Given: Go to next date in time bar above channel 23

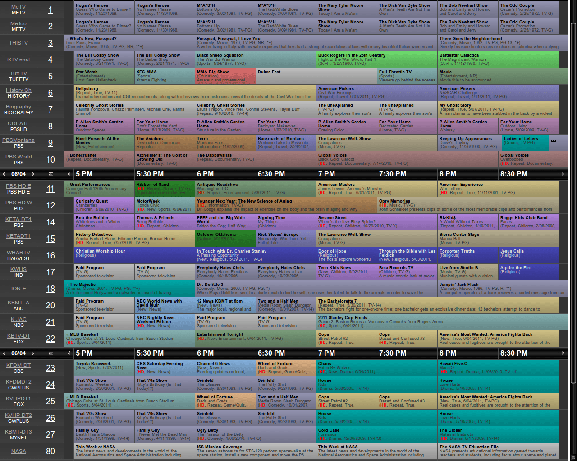Looking at the screenshot, I should click(32, 353).
